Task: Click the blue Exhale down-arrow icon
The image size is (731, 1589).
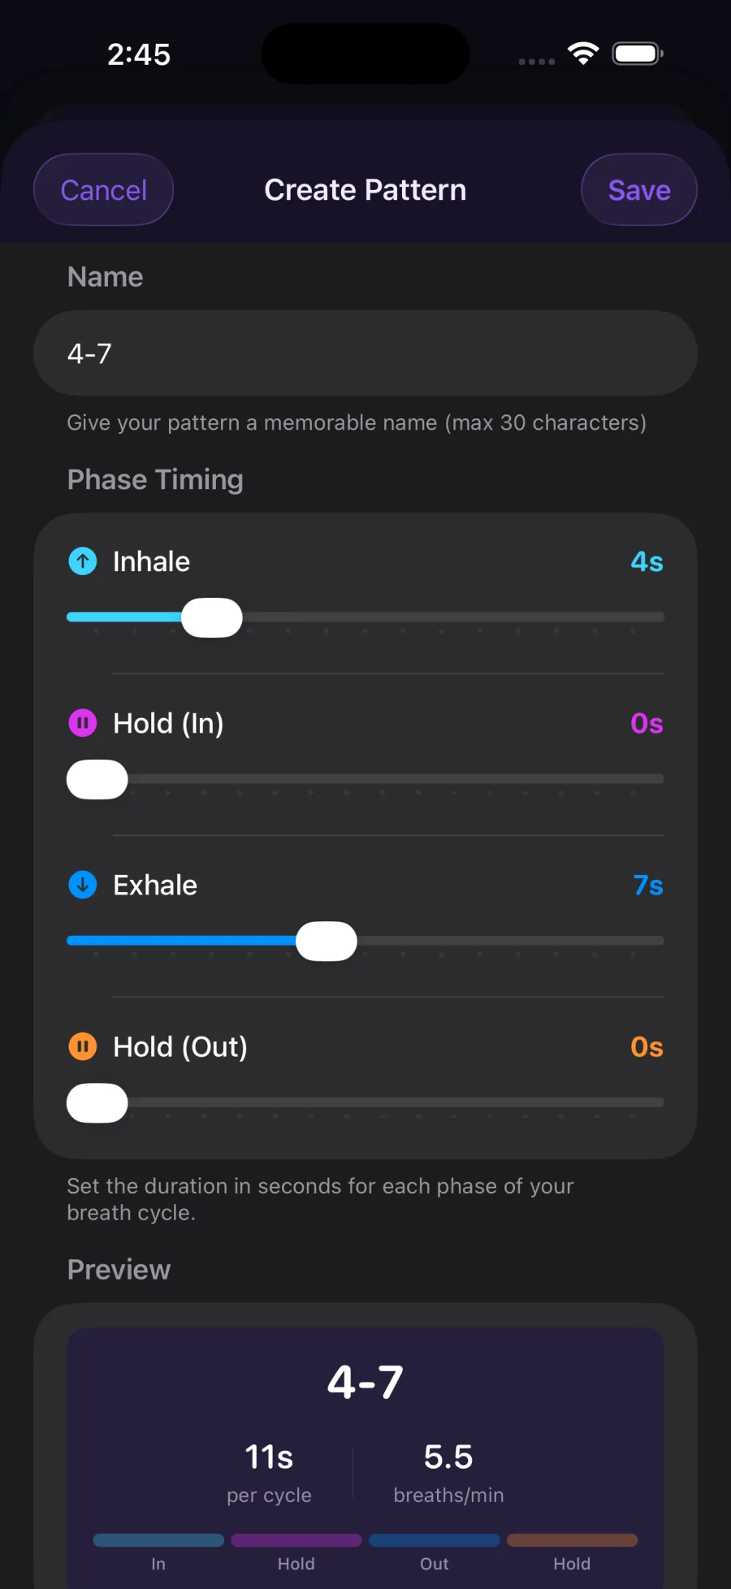Action: pyautogui.click(x=81, y=885)
